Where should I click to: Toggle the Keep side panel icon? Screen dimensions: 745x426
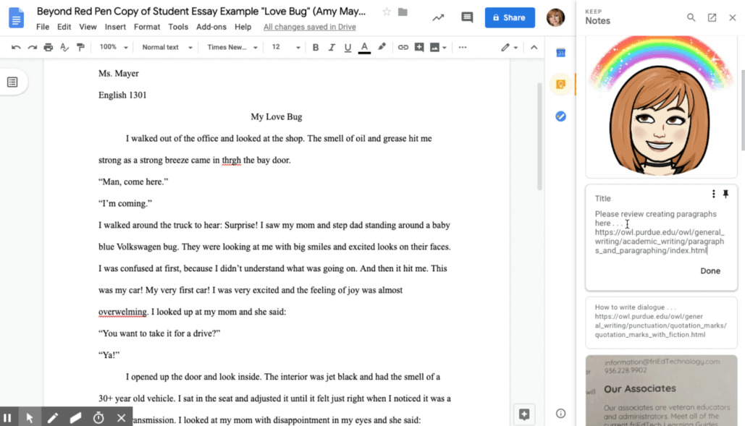560,85
